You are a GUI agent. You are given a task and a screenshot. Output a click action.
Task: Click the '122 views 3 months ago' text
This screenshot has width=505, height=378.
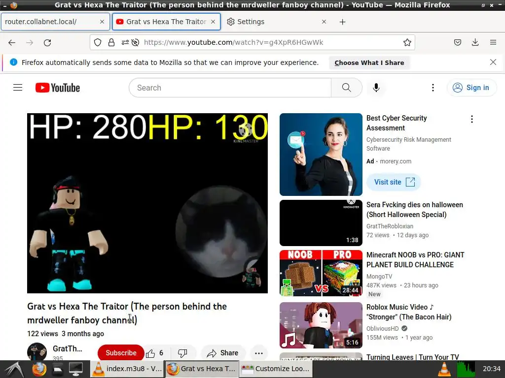[x=66, y=334]
